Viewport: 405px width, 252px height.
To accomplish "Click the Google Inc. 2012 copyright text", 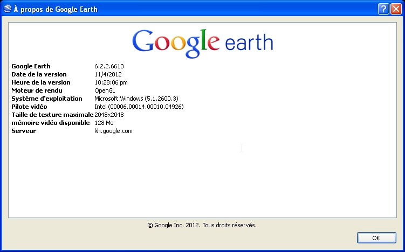I will [x=202, y=225].
